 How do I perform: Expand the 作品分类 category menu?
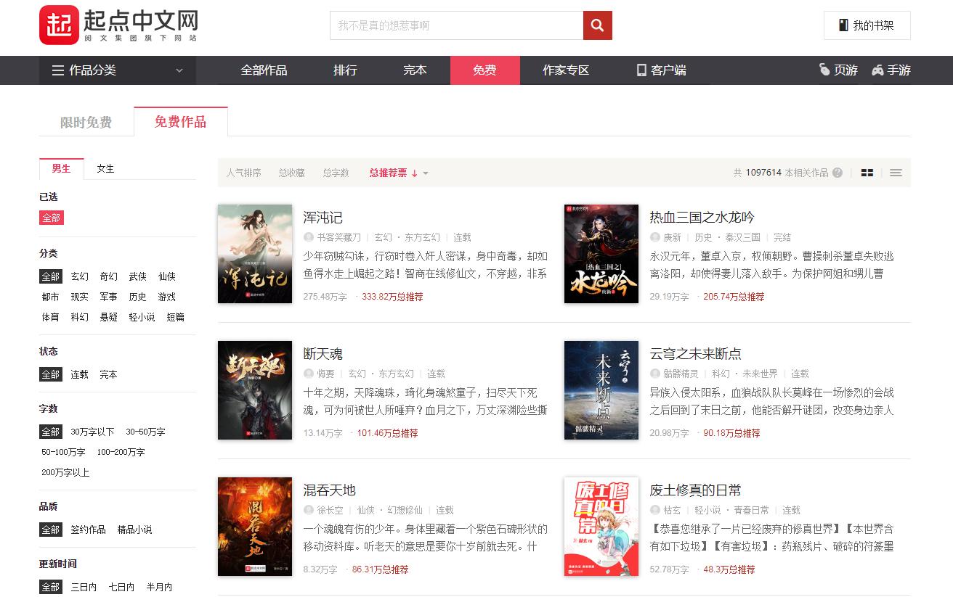coord(118,70)
